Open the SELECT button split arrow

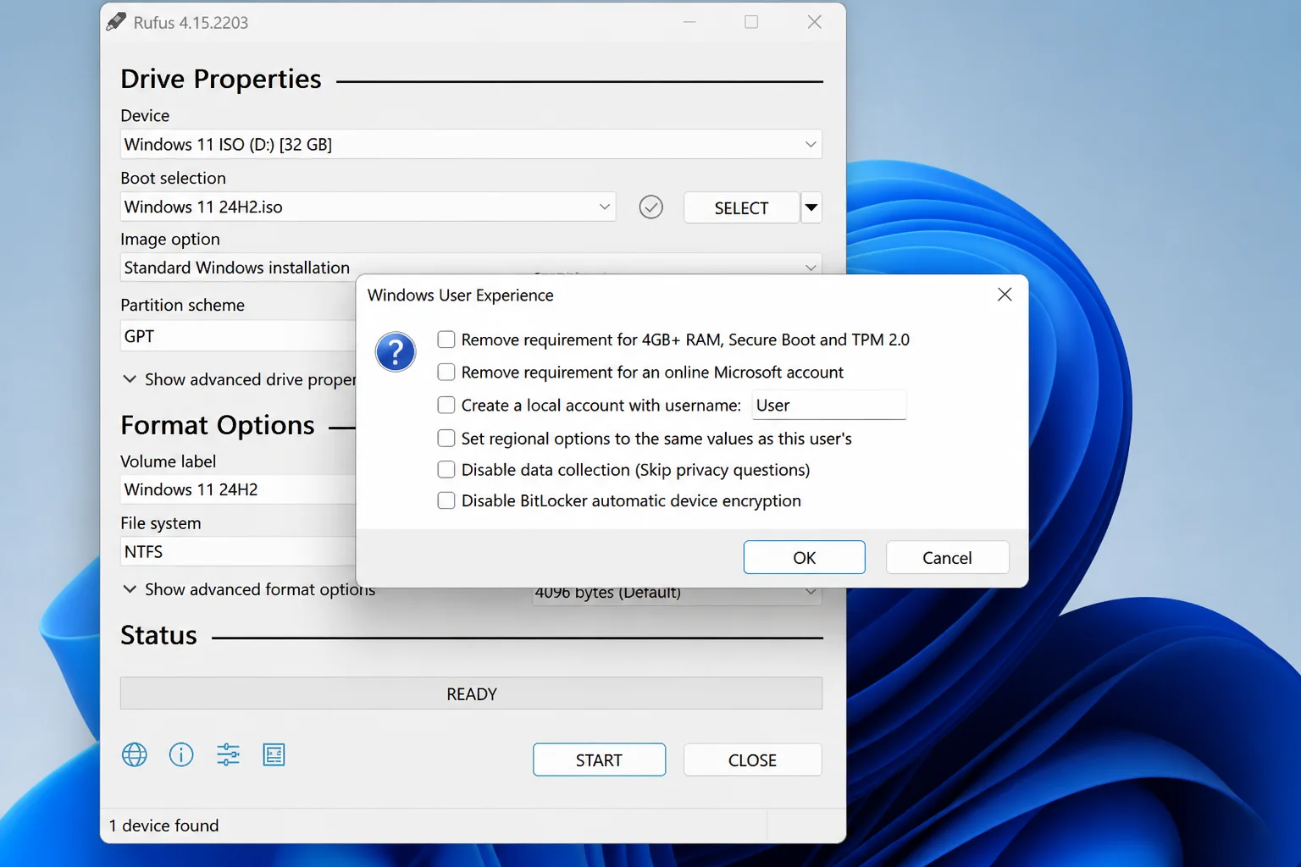[x=811, y=207]
